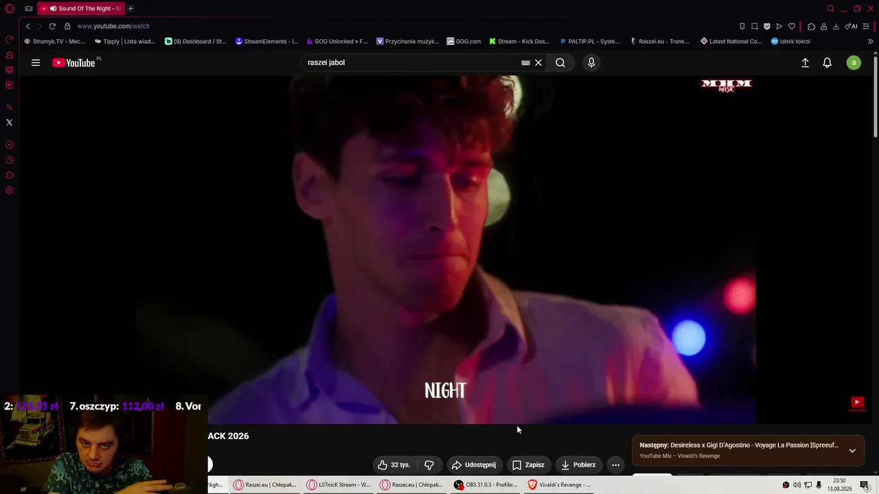Viewport: 879px width, 494px height.
Task: Switch to the Sound Of The Night tab
Action: [80, 9]
